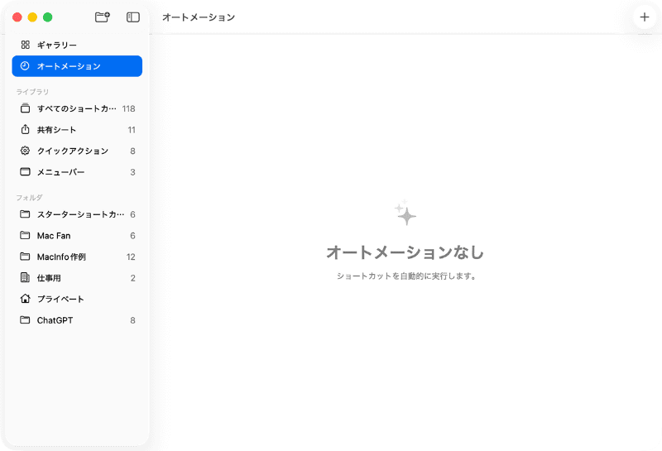Click the オートメーション window title
Image resolution: width=662 pixels, height=451 pixels.
click(x=199, y=17)
